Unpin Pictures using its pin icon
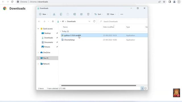Viewport: 182px width, 102px height. pos(57,47)
